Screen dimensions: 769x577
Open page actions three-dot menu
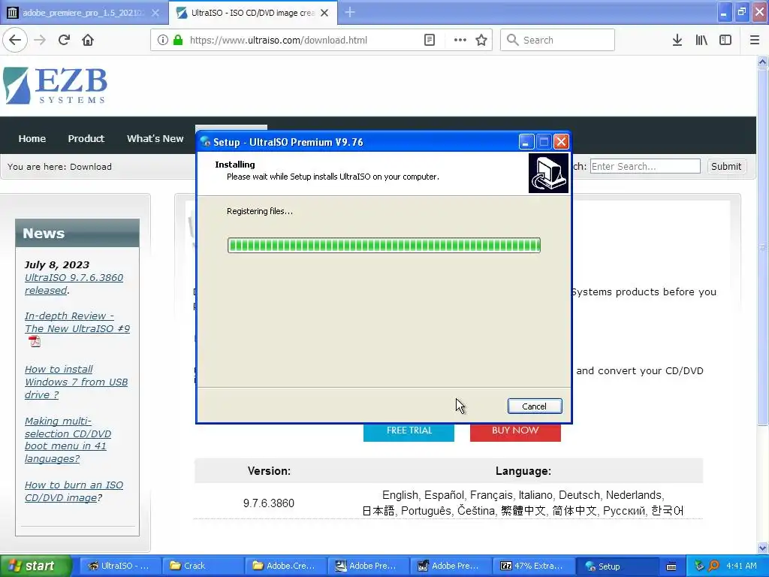point(460,40)
